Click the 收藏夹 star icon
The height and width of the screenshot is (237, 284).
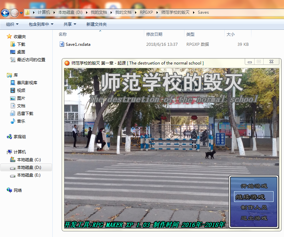click(9, 36)
